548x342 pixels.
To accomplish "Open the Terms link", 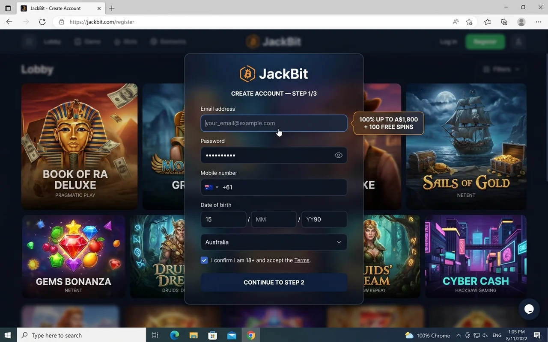I will coord(302,260).
